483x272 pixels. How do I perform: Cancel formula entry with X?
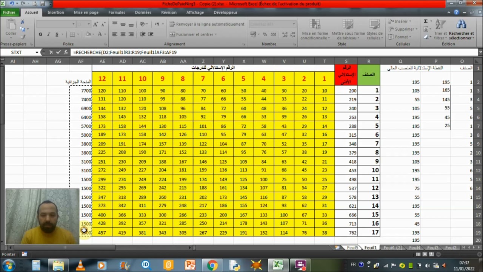pos(51,52)
